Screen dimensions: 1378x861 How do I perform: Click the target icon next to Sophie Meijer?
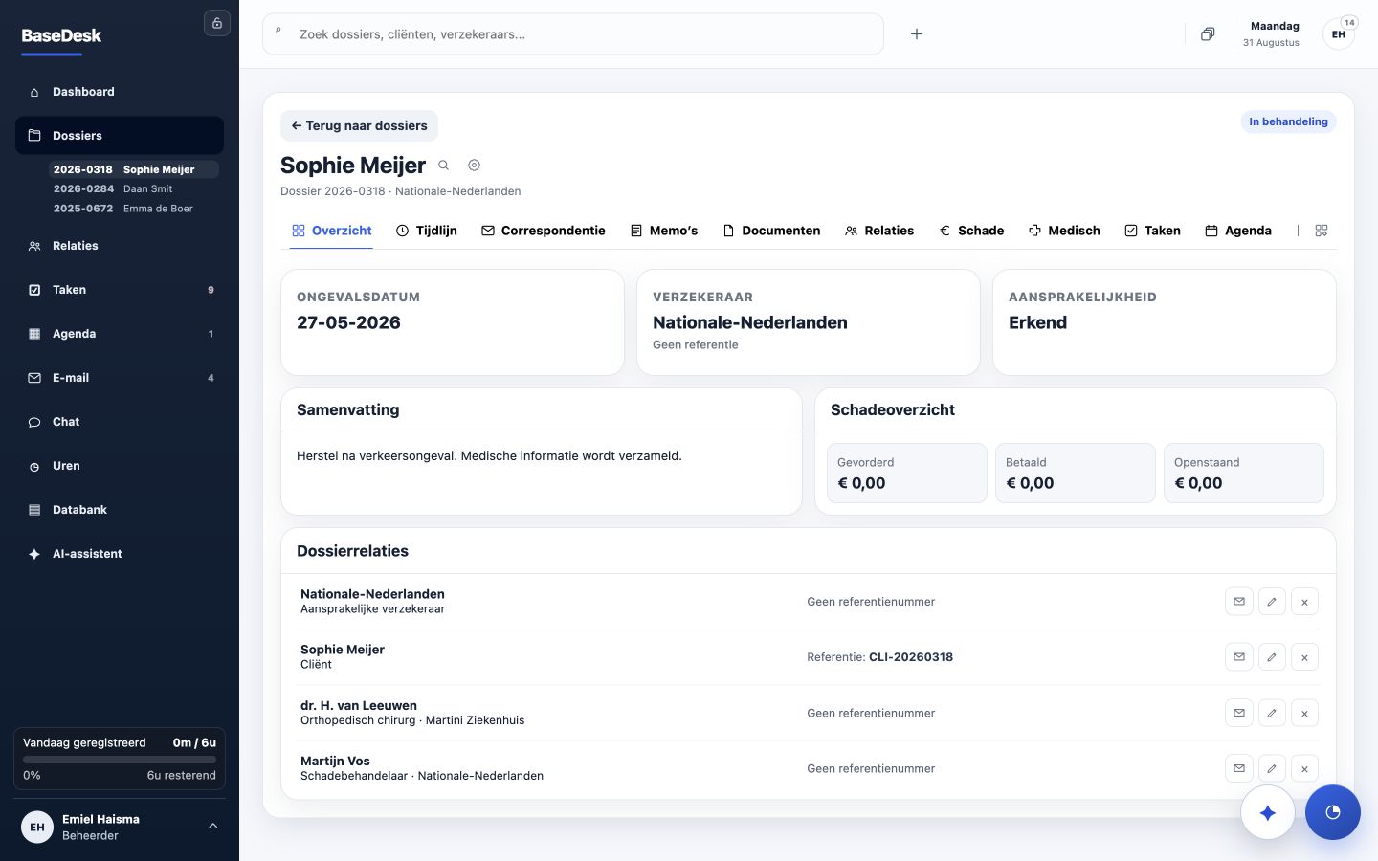point(474,166)
